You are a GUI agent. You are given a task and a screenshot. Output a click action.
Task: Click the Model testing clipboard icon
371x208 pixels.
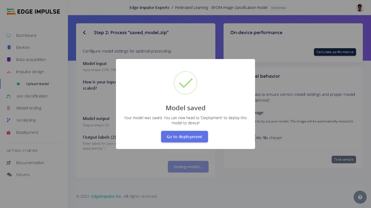point(9,108)
